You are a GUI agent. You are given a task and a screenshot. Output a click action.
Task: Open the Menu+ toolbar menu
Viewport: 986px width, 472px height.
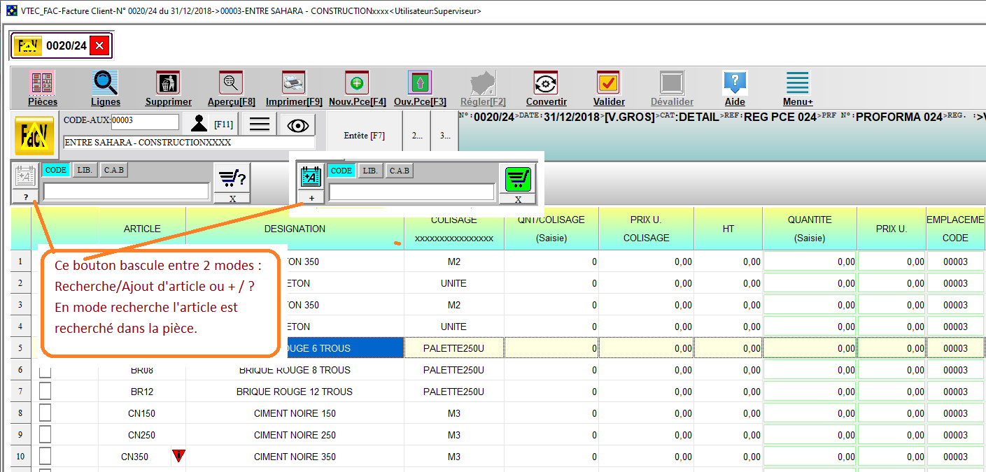(x=798, y=83)
